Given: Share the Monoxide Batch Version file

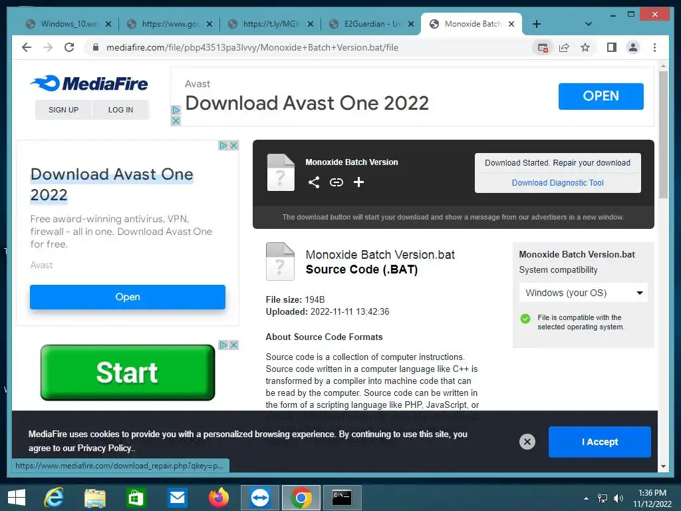Looking at the screenshot, I should coord(314,182).
